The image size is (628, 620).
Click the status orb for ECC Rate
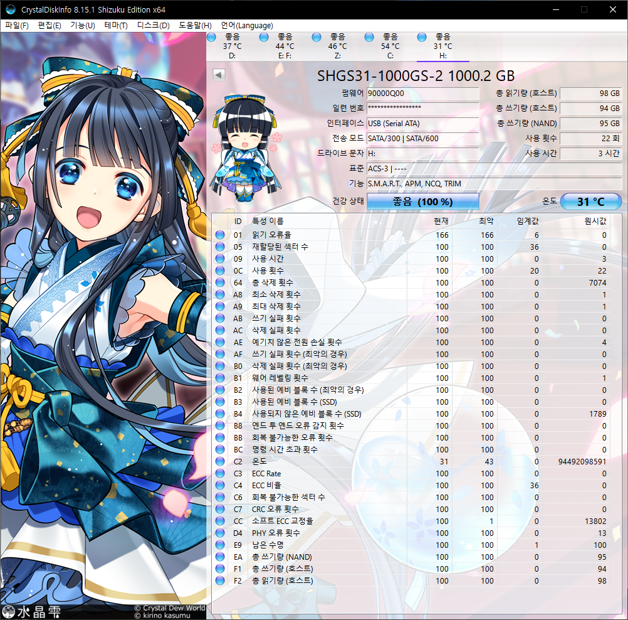(220, 473)
